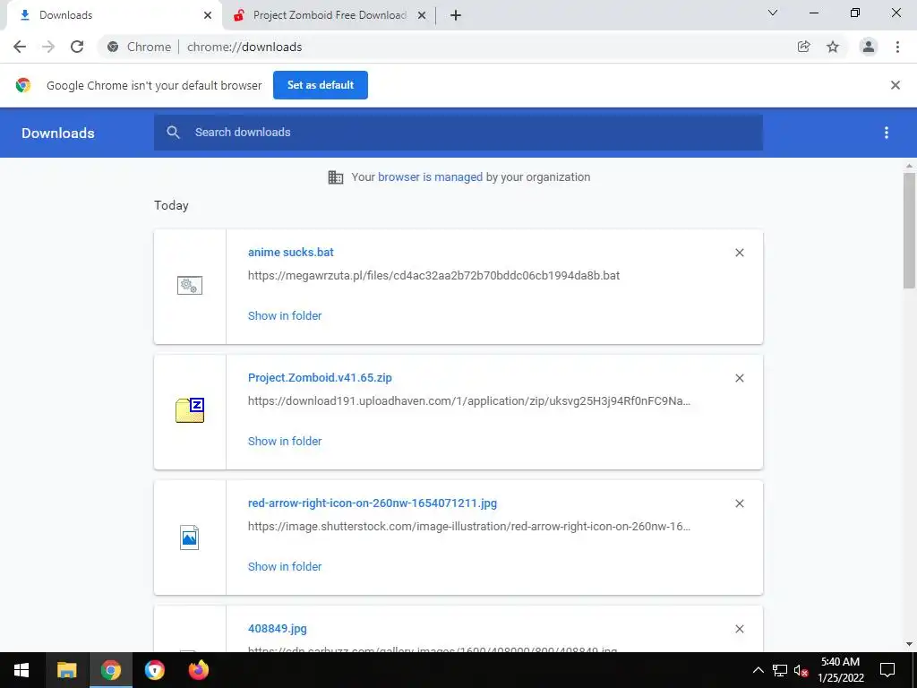Viewport: 917px width, 688px height.
Task: Click the Set as default button
Action: click(321, 85)
